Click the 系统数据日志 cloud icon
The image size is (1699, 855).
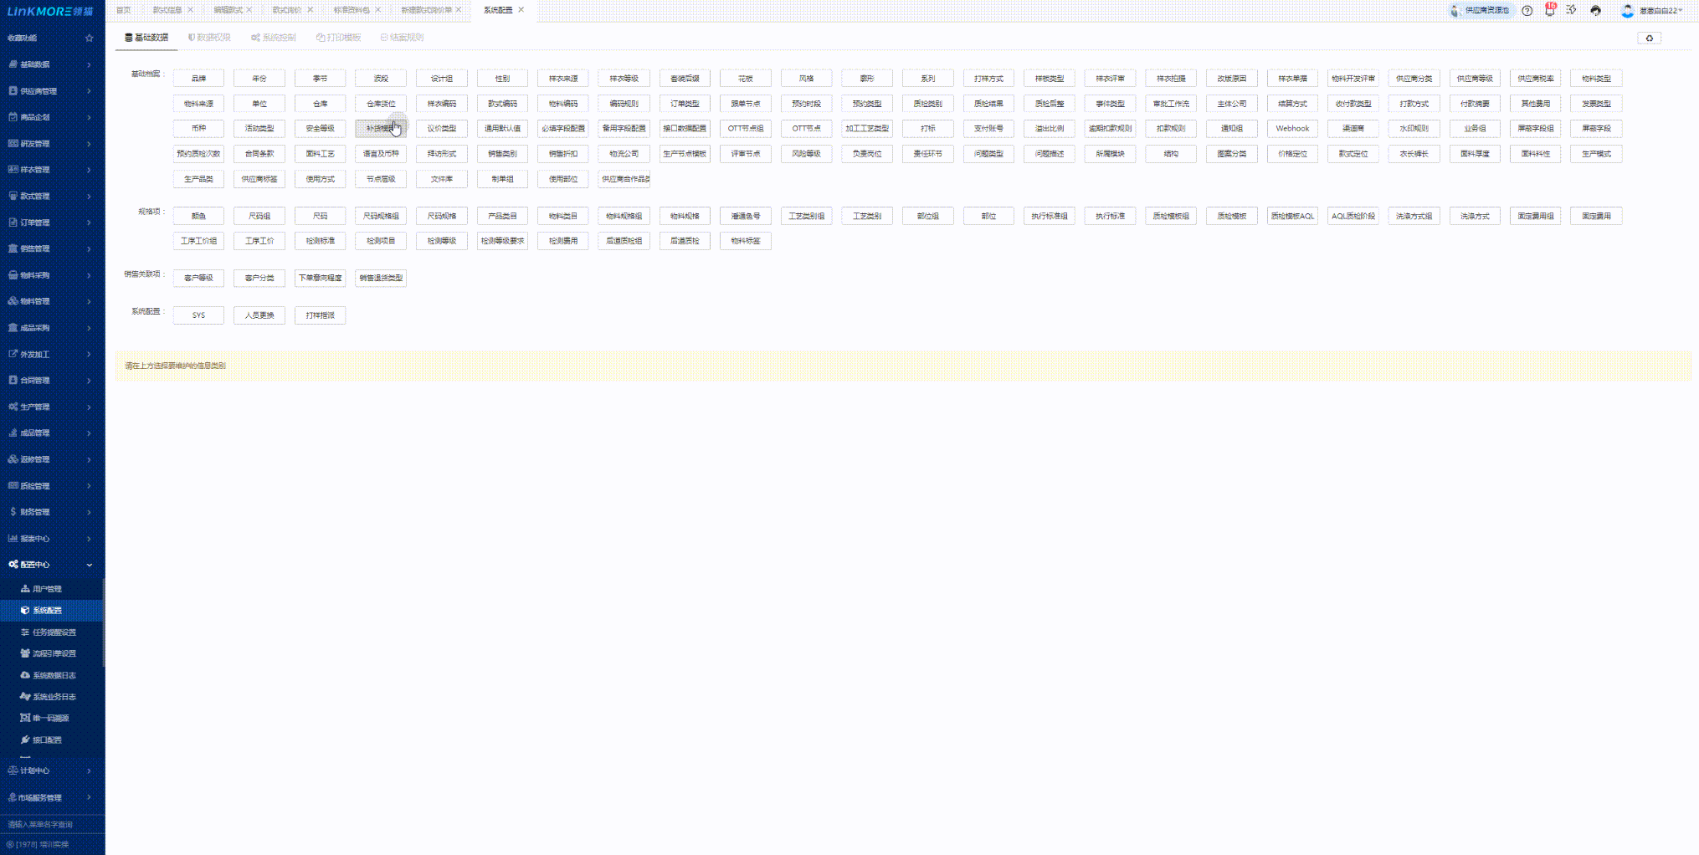pos(25,675)
